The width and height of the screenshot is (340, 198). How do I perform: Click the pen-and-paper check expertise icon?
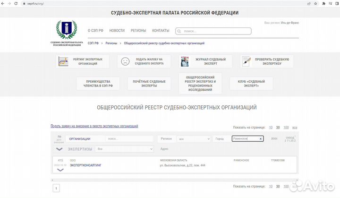(x=246, y=61)
